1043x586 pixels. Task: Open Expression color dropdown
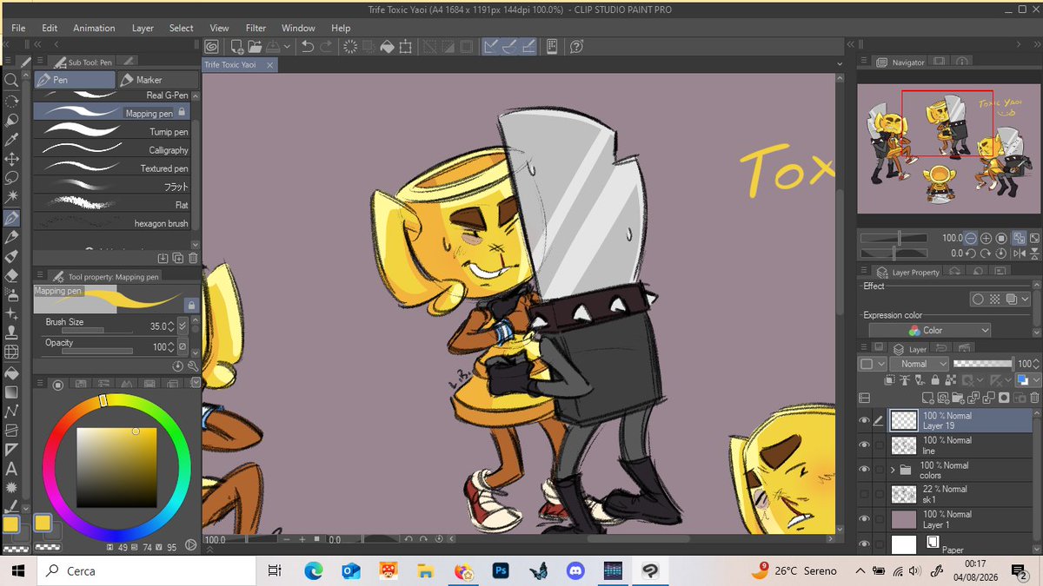929,330
